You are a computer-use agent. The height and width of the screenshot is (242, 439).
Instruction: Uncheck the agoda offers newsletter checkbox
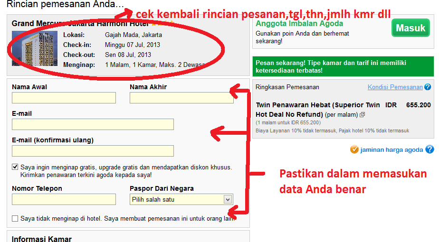pyautogui.click(x=15, y=167)
